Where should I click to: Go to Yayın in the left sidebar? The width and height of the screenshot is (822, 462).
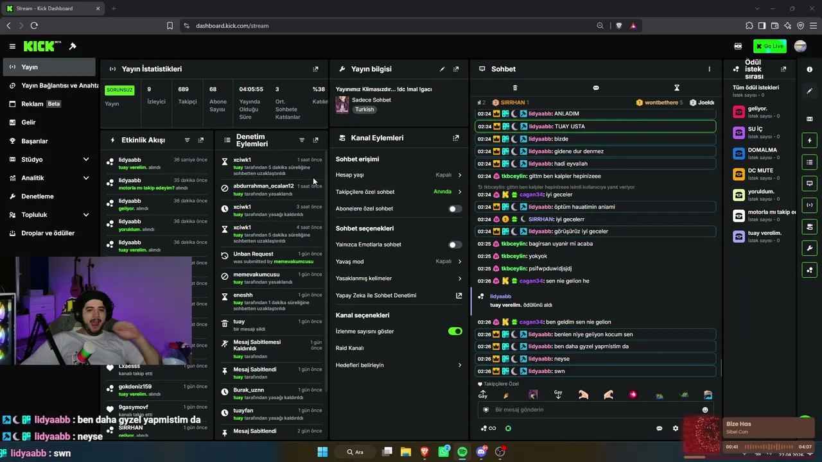pos(49,67)
